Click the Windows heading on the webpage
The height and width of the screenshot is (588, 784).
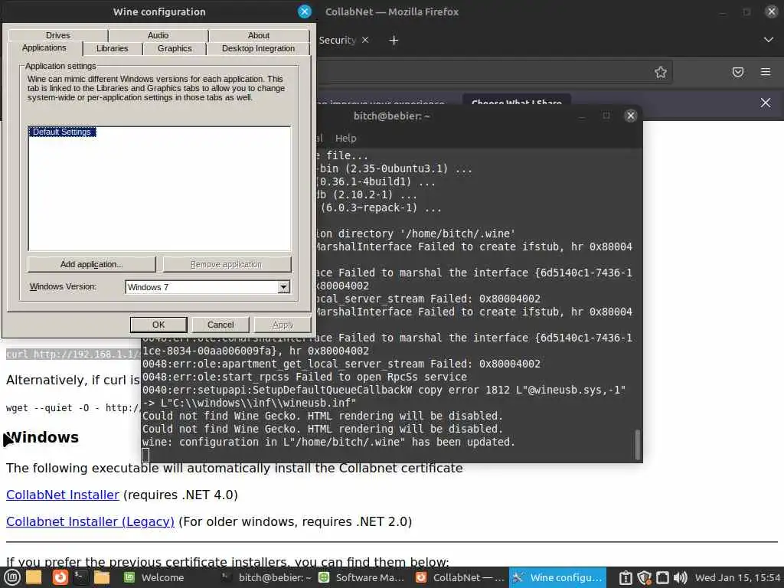[43, 437]
